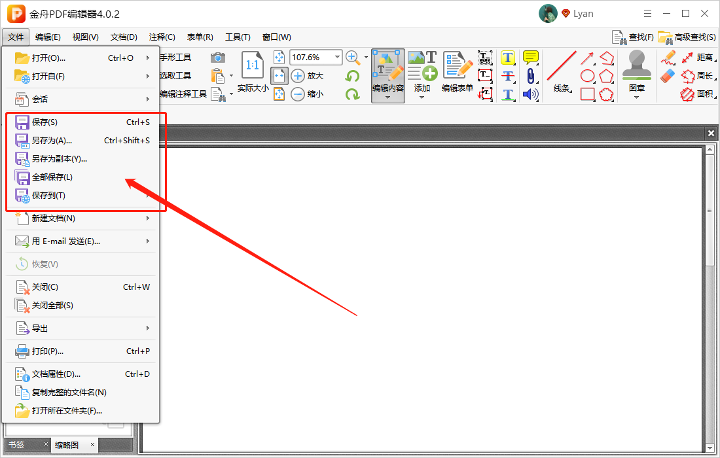
Task: Open the Document (文档) menu
Action: coord(124,37)
